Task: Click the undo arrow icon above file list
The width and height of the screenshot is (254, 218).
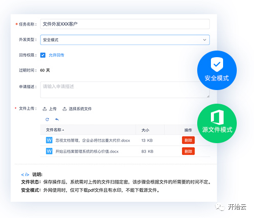Action: 57,119
